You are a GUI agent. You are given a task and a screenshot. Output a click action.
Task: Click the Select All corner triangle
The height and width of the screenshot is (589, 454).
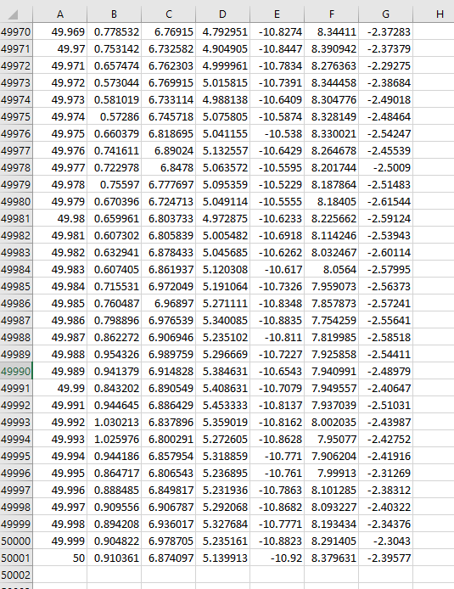[13, 15]
